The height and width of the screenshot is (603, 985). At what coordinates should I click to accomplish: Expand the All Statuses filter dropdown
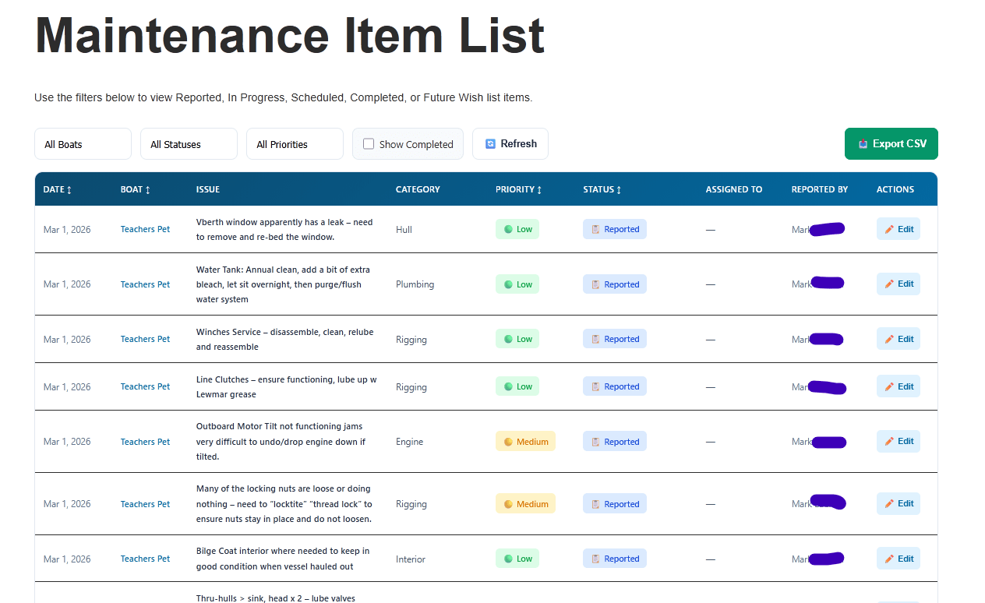pos(189,144)
